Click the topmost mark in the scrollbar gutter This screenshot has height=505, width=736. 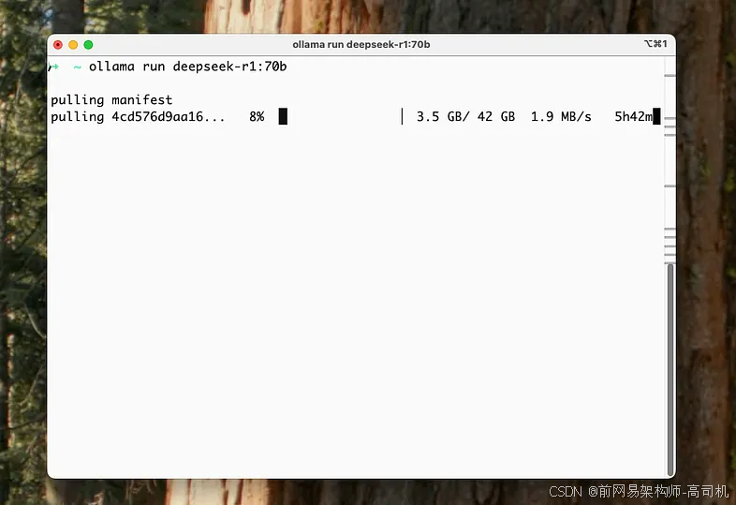(x=670, y=76)
